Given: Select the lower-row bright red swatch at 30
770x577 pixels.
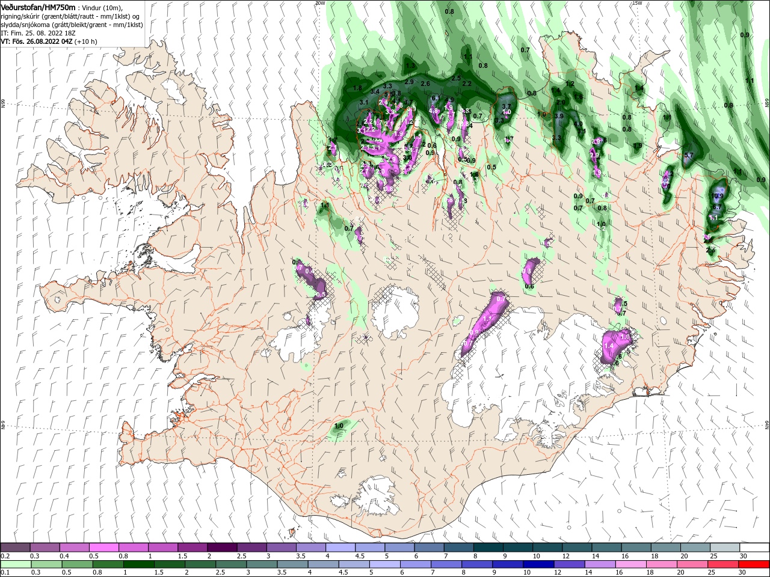Looking at the screenshot, I should coord(754,564).
